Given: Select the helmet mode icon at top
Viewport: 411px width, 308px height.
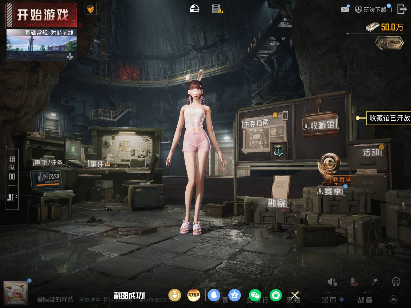Looking at the screenshot, I should (x=195, y=9).
